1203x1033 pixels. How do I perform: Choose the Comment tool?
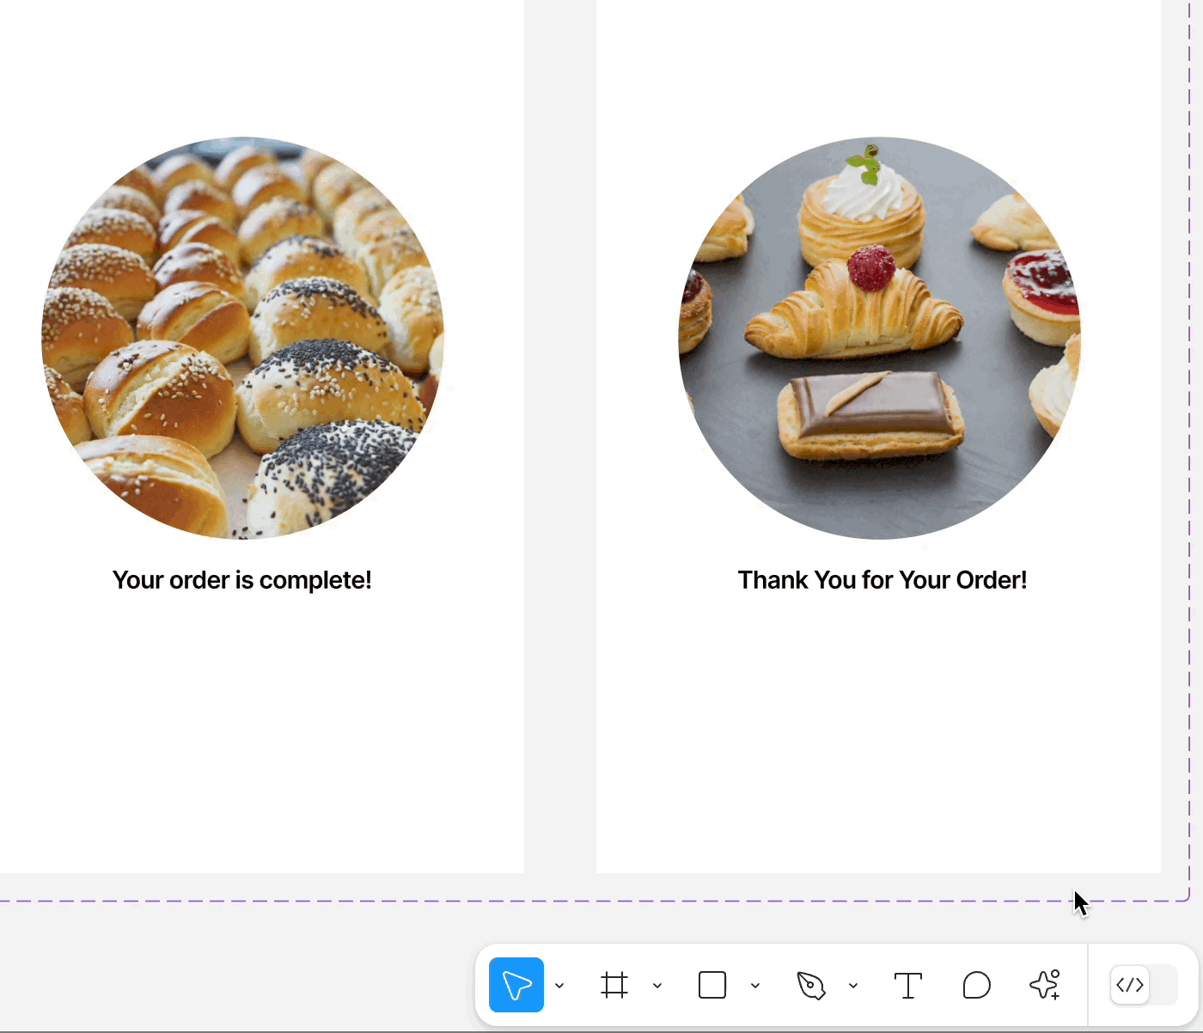click(976, 985)
